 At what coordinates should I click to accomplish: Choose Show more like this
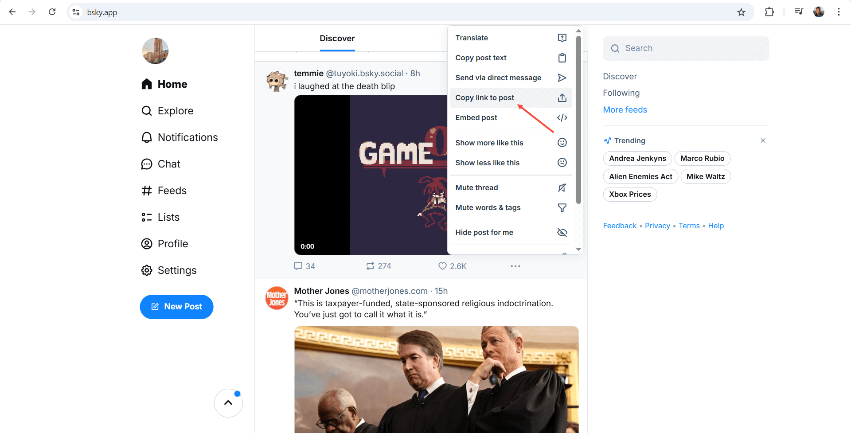(x=511, y=143)
